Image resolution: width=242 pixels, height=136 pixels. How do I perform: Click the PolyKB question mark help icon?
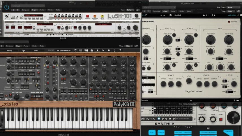point(120,50)
